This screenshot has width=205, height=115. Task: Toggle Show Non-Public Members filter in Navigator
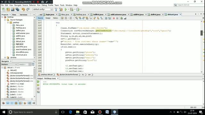click(16, 103)
